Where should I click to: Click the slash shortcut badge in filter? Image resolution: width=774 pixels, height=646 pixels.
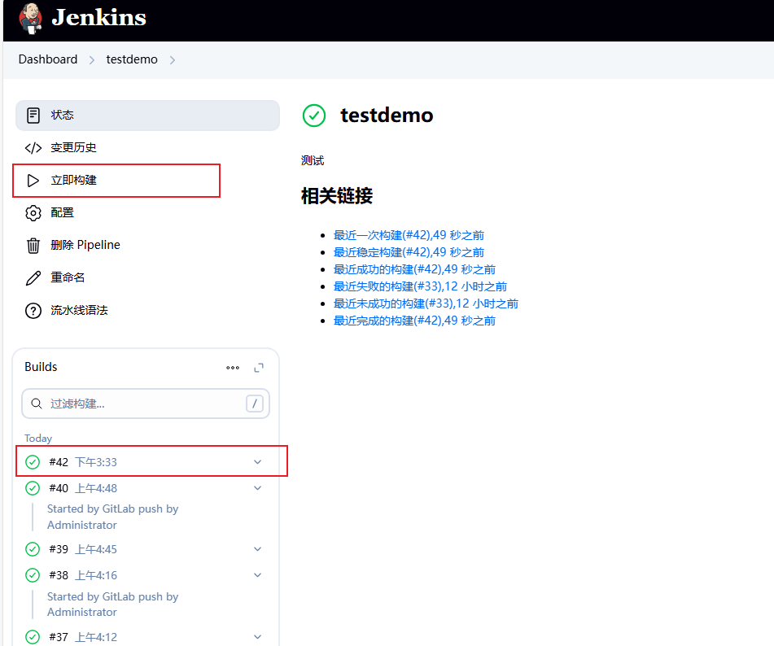click(254, 404)
